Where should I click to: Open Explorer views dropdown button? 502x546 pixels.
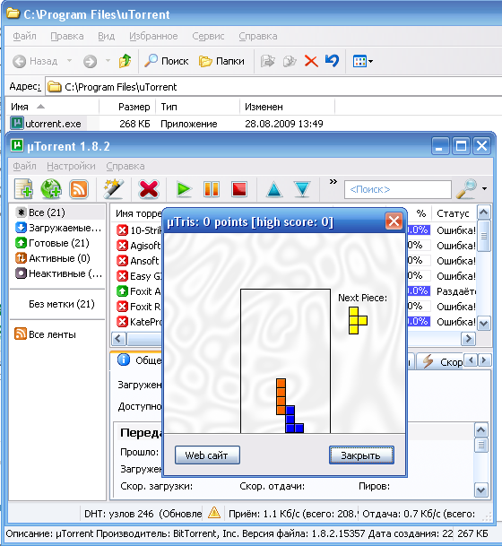(363, 62)
